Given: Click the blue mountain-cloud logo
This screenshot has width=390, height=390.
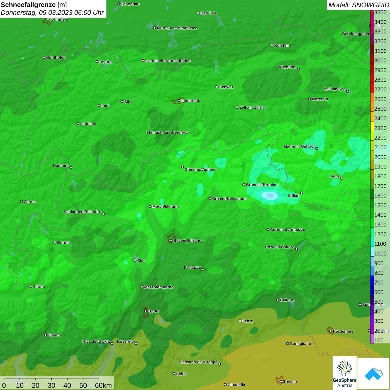Looking at the screenshot, I should pos(373,374).
